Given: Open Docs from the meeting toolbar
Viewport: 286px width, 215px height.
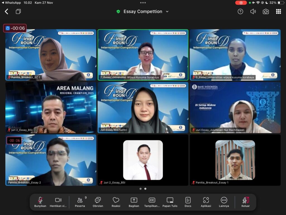Looking at the screenshot, I should [x=188, y=202].
